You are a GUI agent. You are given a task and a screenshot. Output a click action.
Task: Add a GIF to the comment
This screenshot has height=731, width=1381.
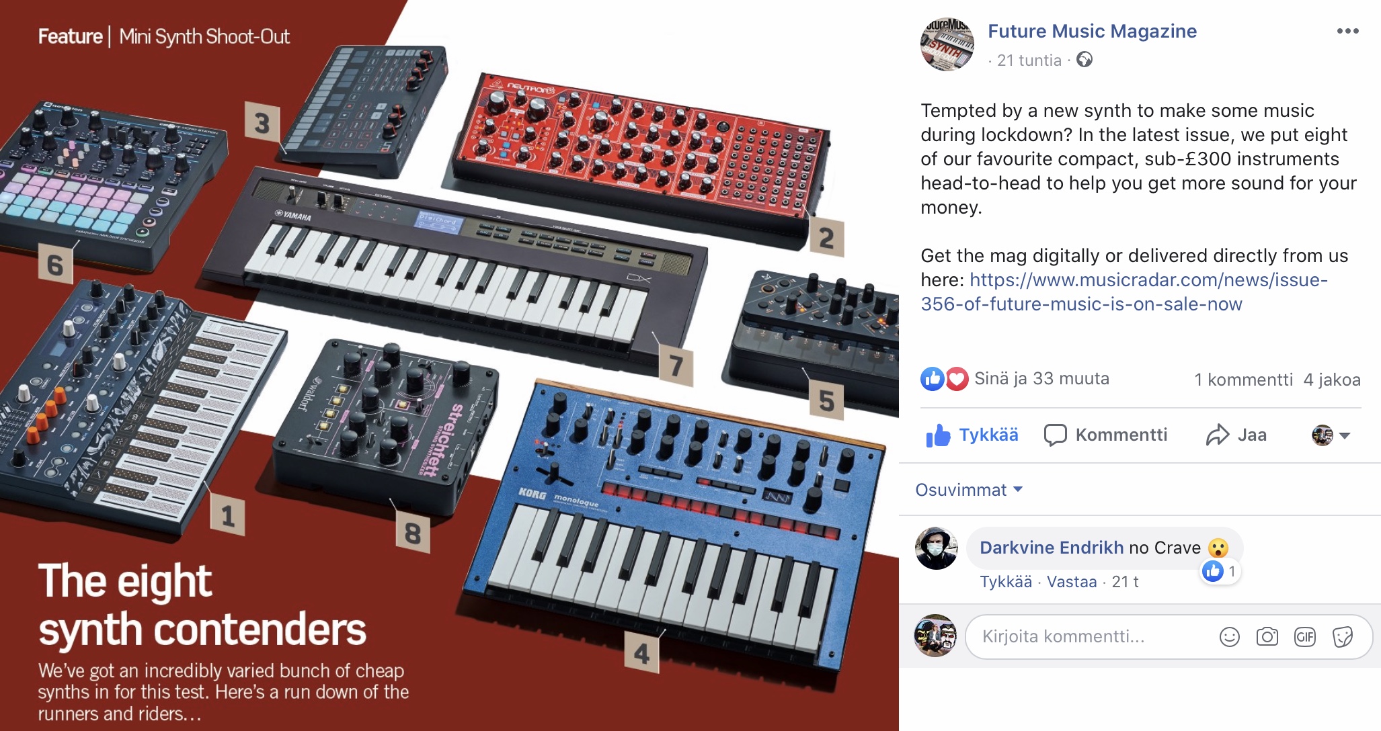tap(1304, 636)
